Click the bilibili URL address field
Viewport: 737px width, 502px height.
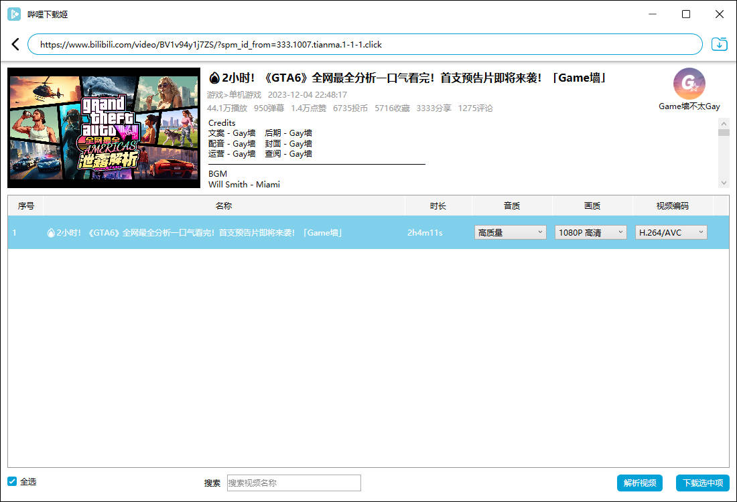coord(365,45)
